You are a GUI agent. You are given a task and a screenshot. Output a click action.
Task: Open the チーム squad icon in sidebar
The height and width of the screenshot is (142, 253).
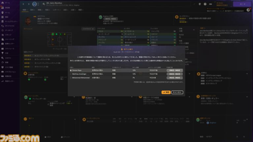pyautogui.click(x=2, y=13)
